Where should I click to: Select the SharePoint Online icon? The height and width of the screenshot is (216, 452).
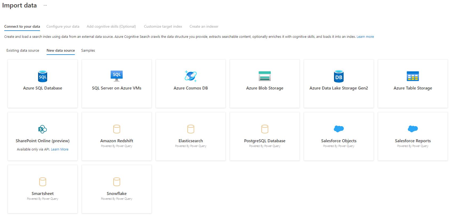pyautogui.click(x=43, y=129)
